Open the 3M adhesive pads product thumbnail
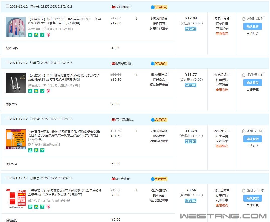The height and width of the screenshot is (222, 270). 16,199
